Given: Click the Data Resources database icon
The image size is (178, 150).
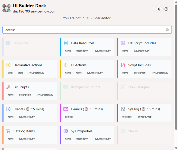Looking at the screenshot, I should [66, 43].
